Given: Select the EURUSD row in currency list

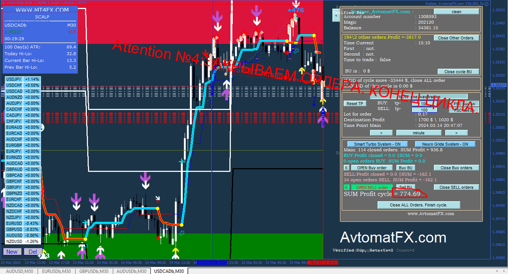Looking at the screenshot, I should [x=23, y=223].
